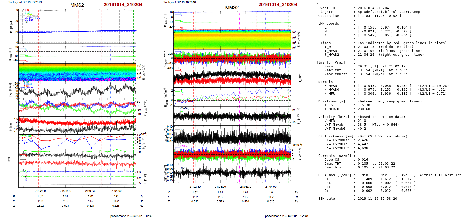Click the Event ID value in text panel
Screen dimensions: 468x218
(373, 8)
